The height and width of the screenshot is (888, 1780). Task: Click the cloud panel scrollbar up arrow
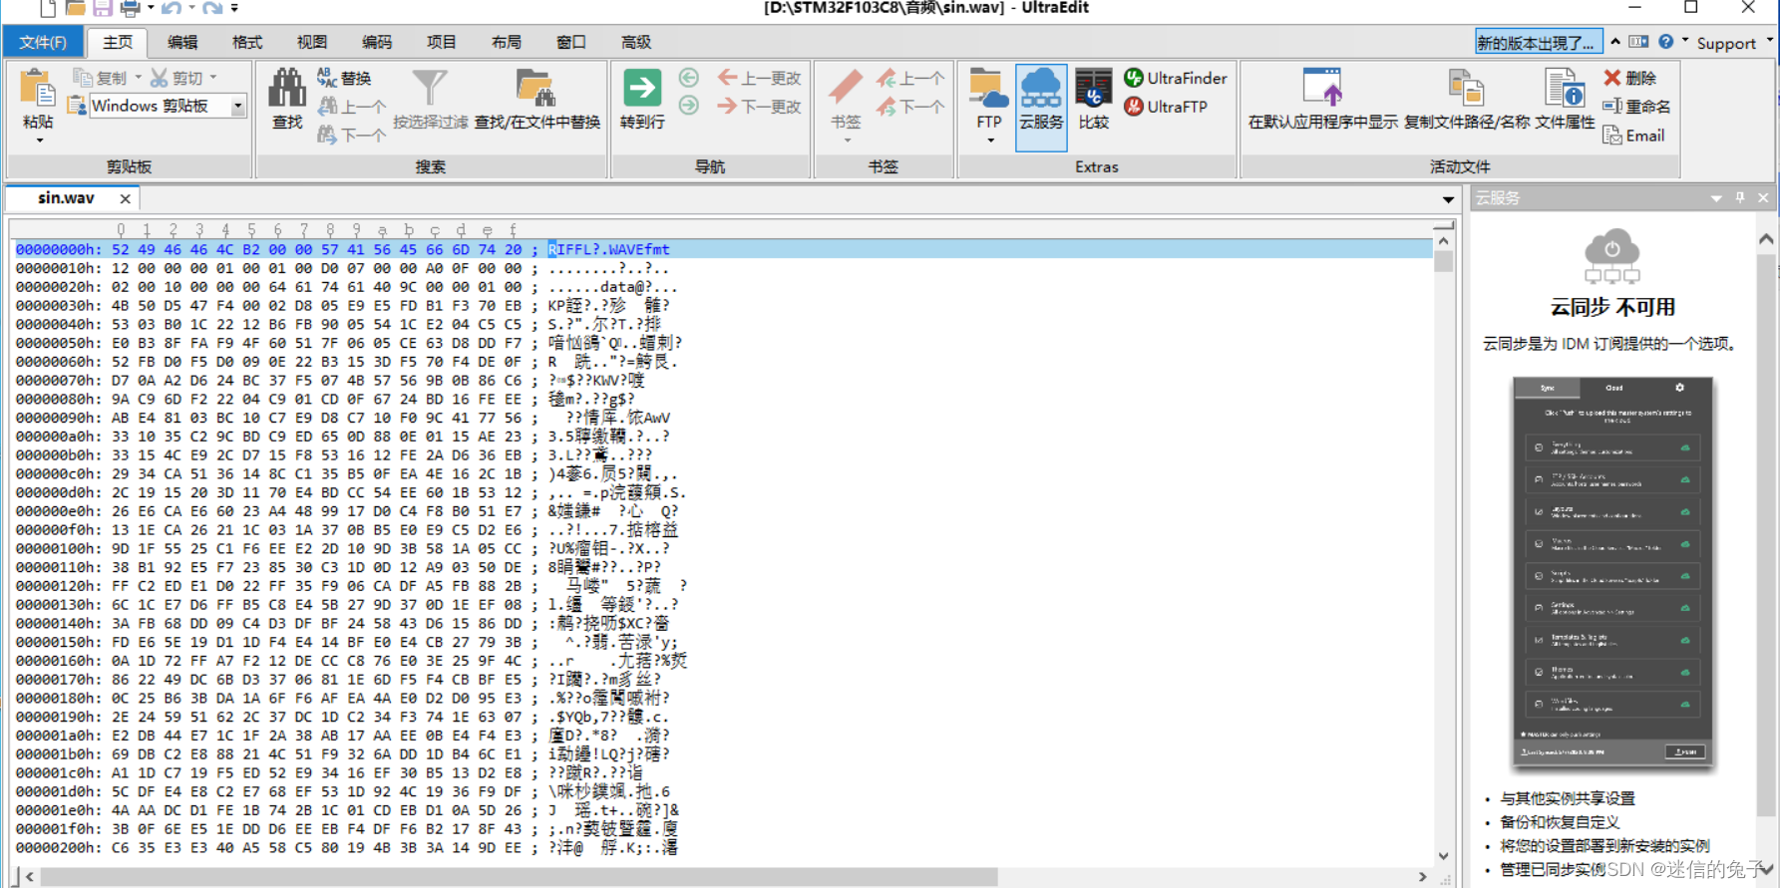(x=1766, y=239)
